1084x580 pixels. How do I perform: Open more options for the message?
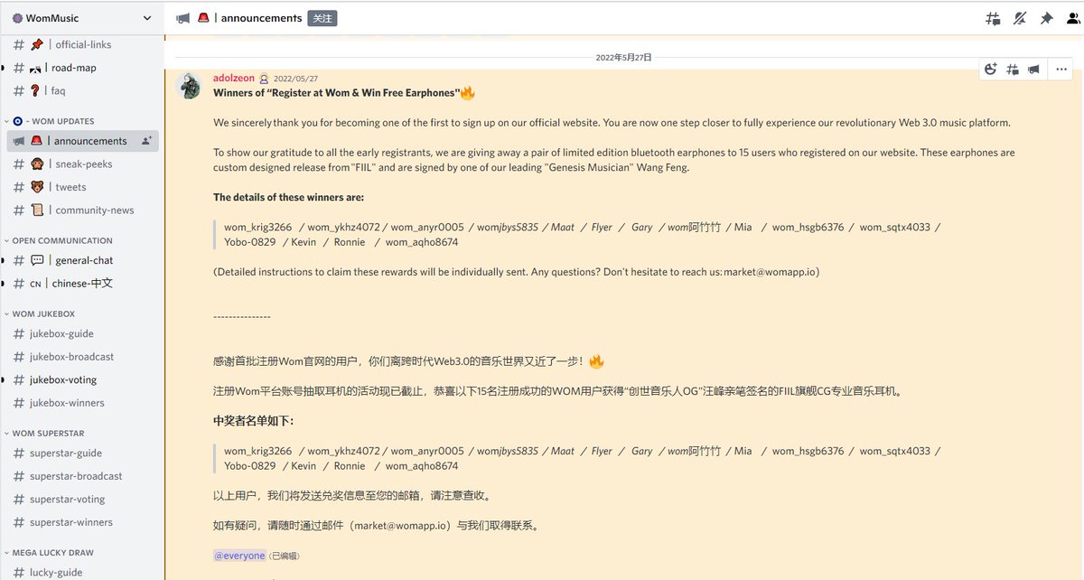[1061, 69]
